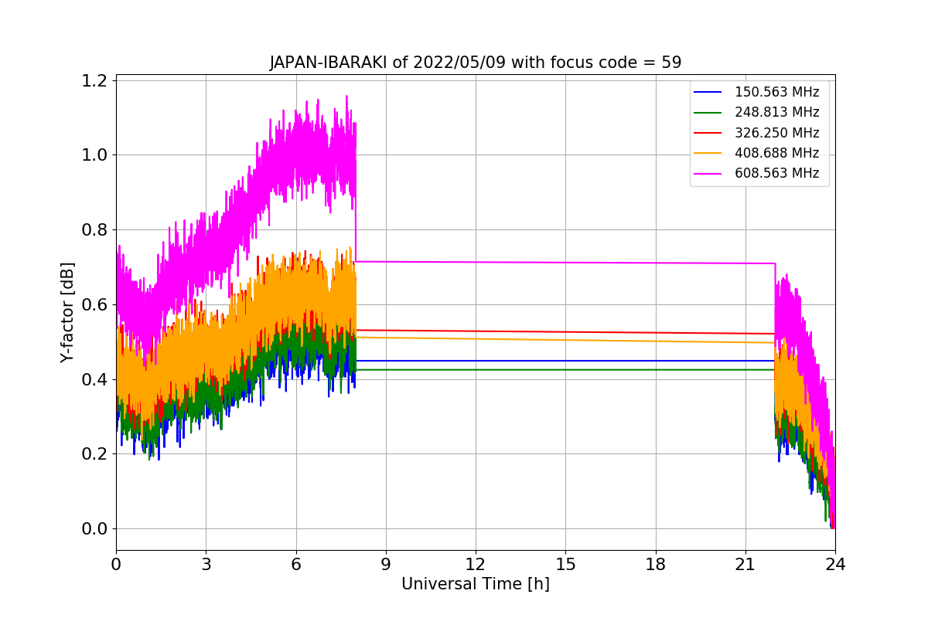Click the green legend line swatch for 248.813 MHz

[x=708, y=113]
